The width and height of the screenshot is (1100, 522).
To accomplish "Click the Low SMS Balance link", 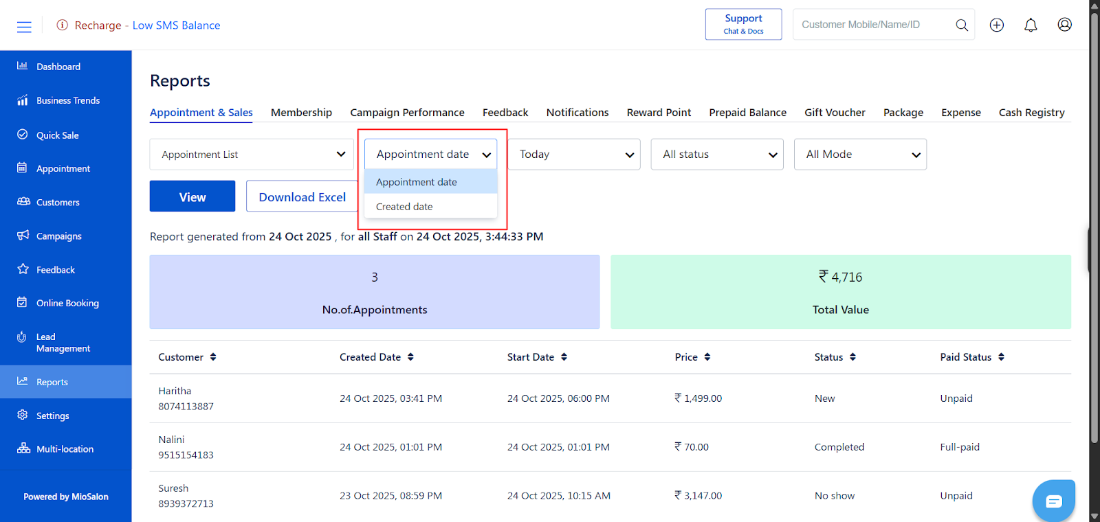I will [x=176, y=25].
